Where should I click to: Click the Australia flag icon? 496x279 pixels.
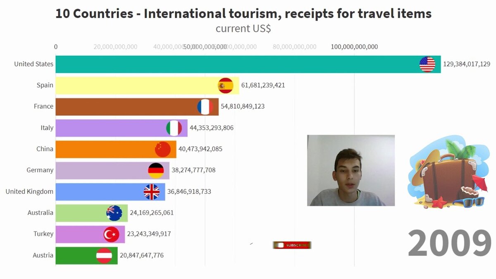pos(114,213)
